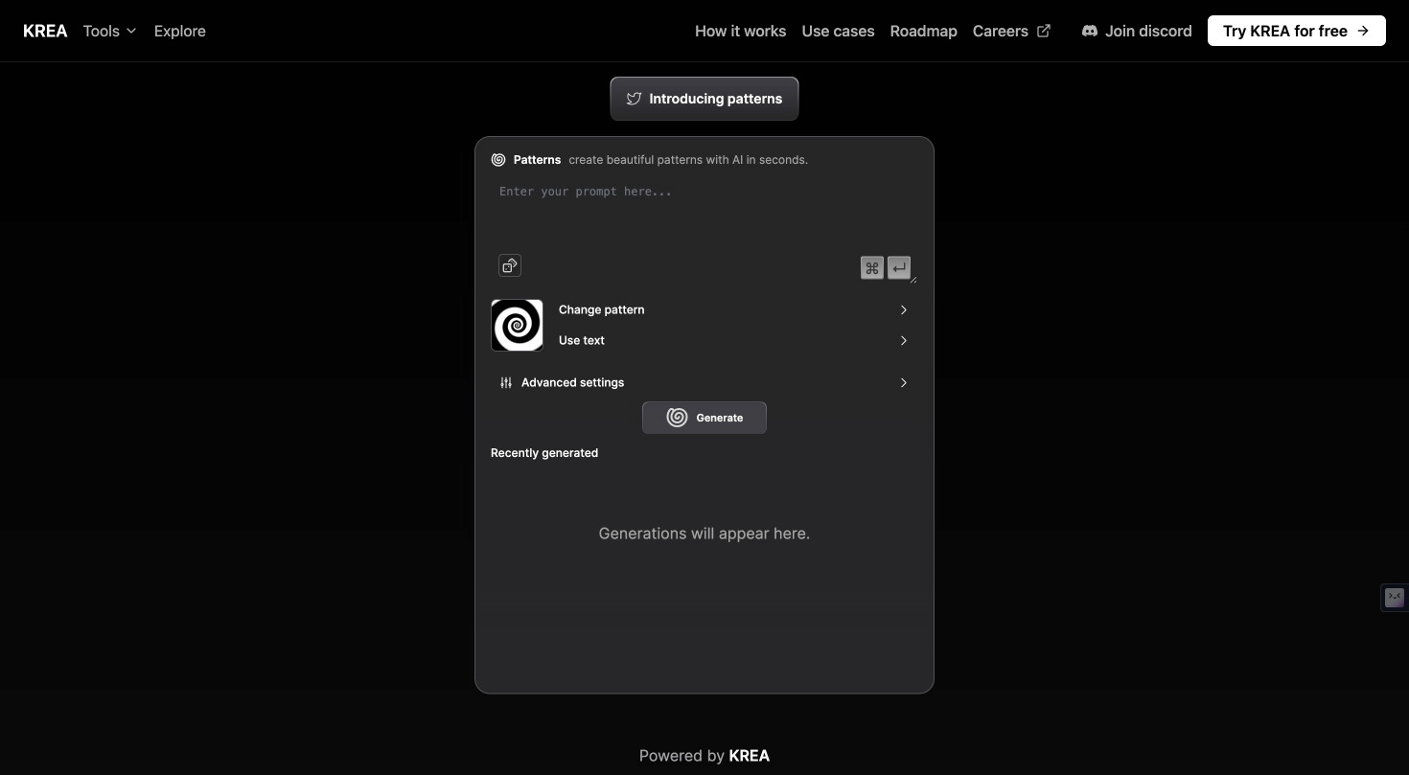Click Powered by KREA footer link

click(704, 756)
